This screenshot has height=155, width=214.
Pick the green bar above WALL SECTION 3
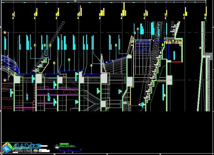click(x=64, y=143)
